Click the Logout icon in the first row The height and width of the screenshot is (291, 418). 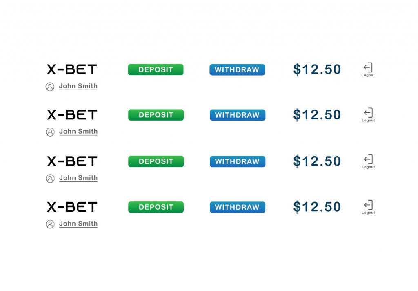pyautogui.click(x=368, y=67)
